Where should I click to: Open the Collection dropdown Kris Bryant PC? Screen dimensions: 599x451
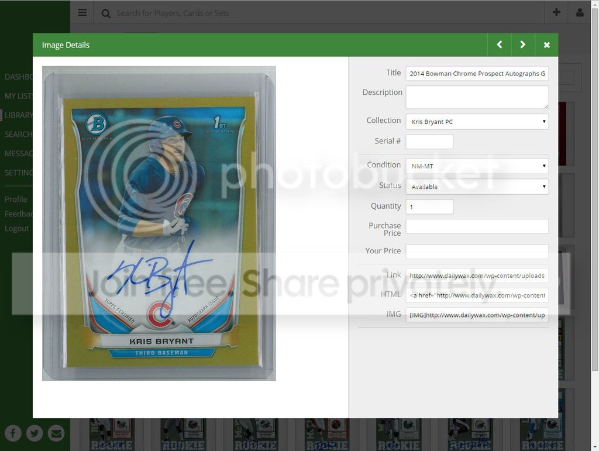tap(477, 122)
